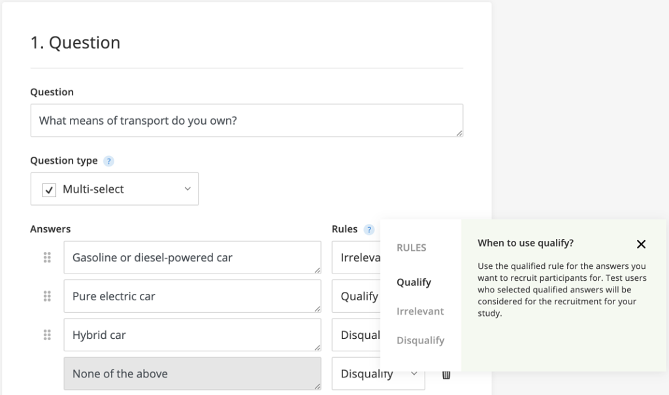Screen dimensions: 669x395
Task: Select Disqualify in the open rules menu
Action: (422, 340)
